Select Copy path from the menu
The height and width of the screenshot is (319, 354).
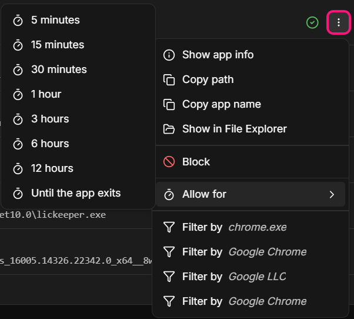251,79
